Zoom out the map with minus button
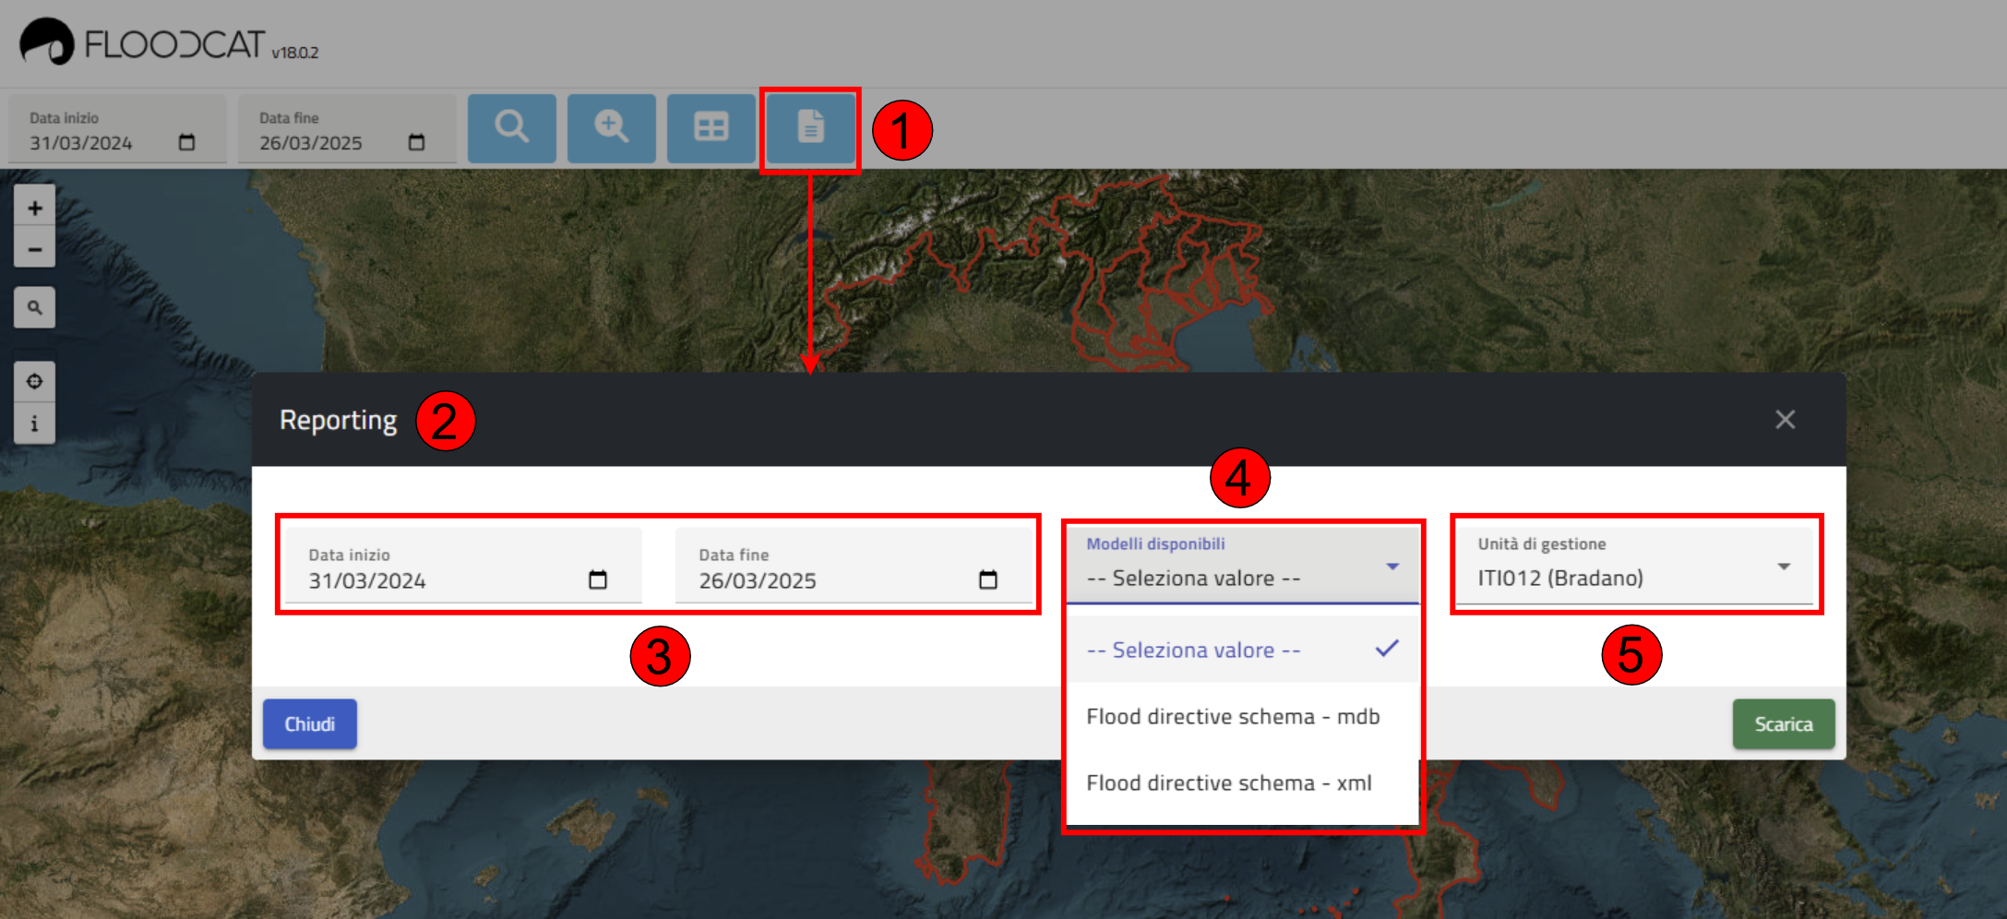Image resolution: width=2007 pixels, height=919 pixels. (34, 249)
